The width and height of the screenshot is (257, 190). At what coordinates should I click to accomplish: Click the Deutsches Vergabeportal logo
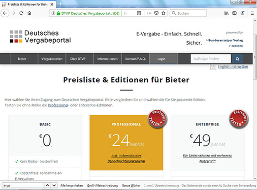coord(40,37)
